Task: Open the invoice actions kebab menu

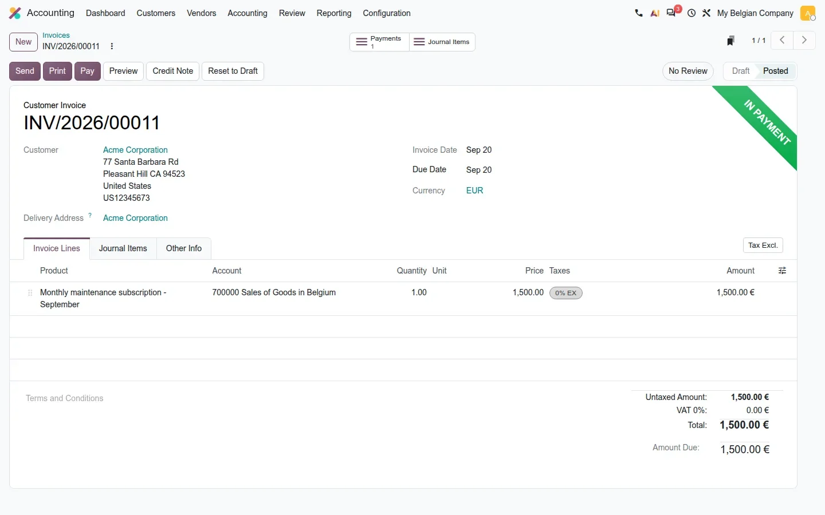Action: 112,46
